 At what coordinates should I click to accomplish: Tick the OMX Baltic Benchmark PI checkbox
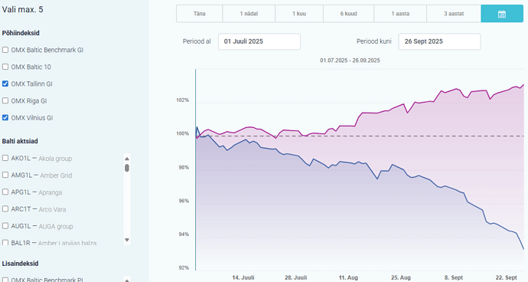point(5,280)
